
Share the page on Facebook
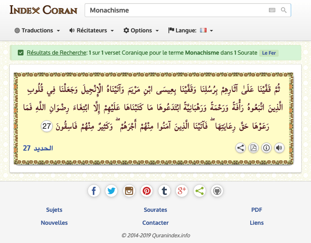coord(94,191)
